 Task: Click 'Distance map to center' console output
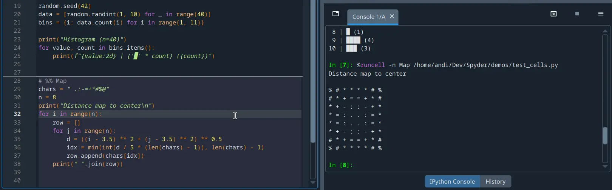(367, 74)
